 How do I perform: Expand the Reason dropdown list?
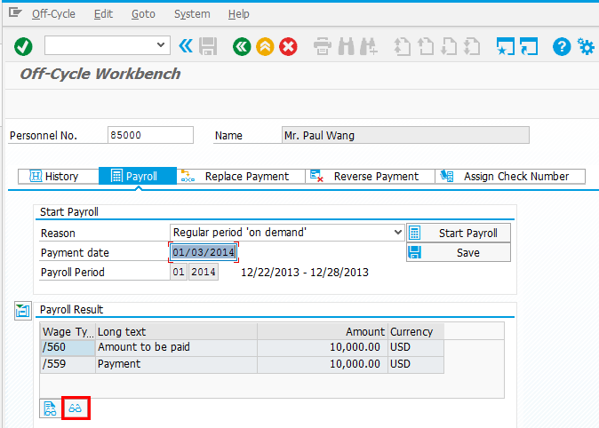pyautogui.click(x=396, y=233)
